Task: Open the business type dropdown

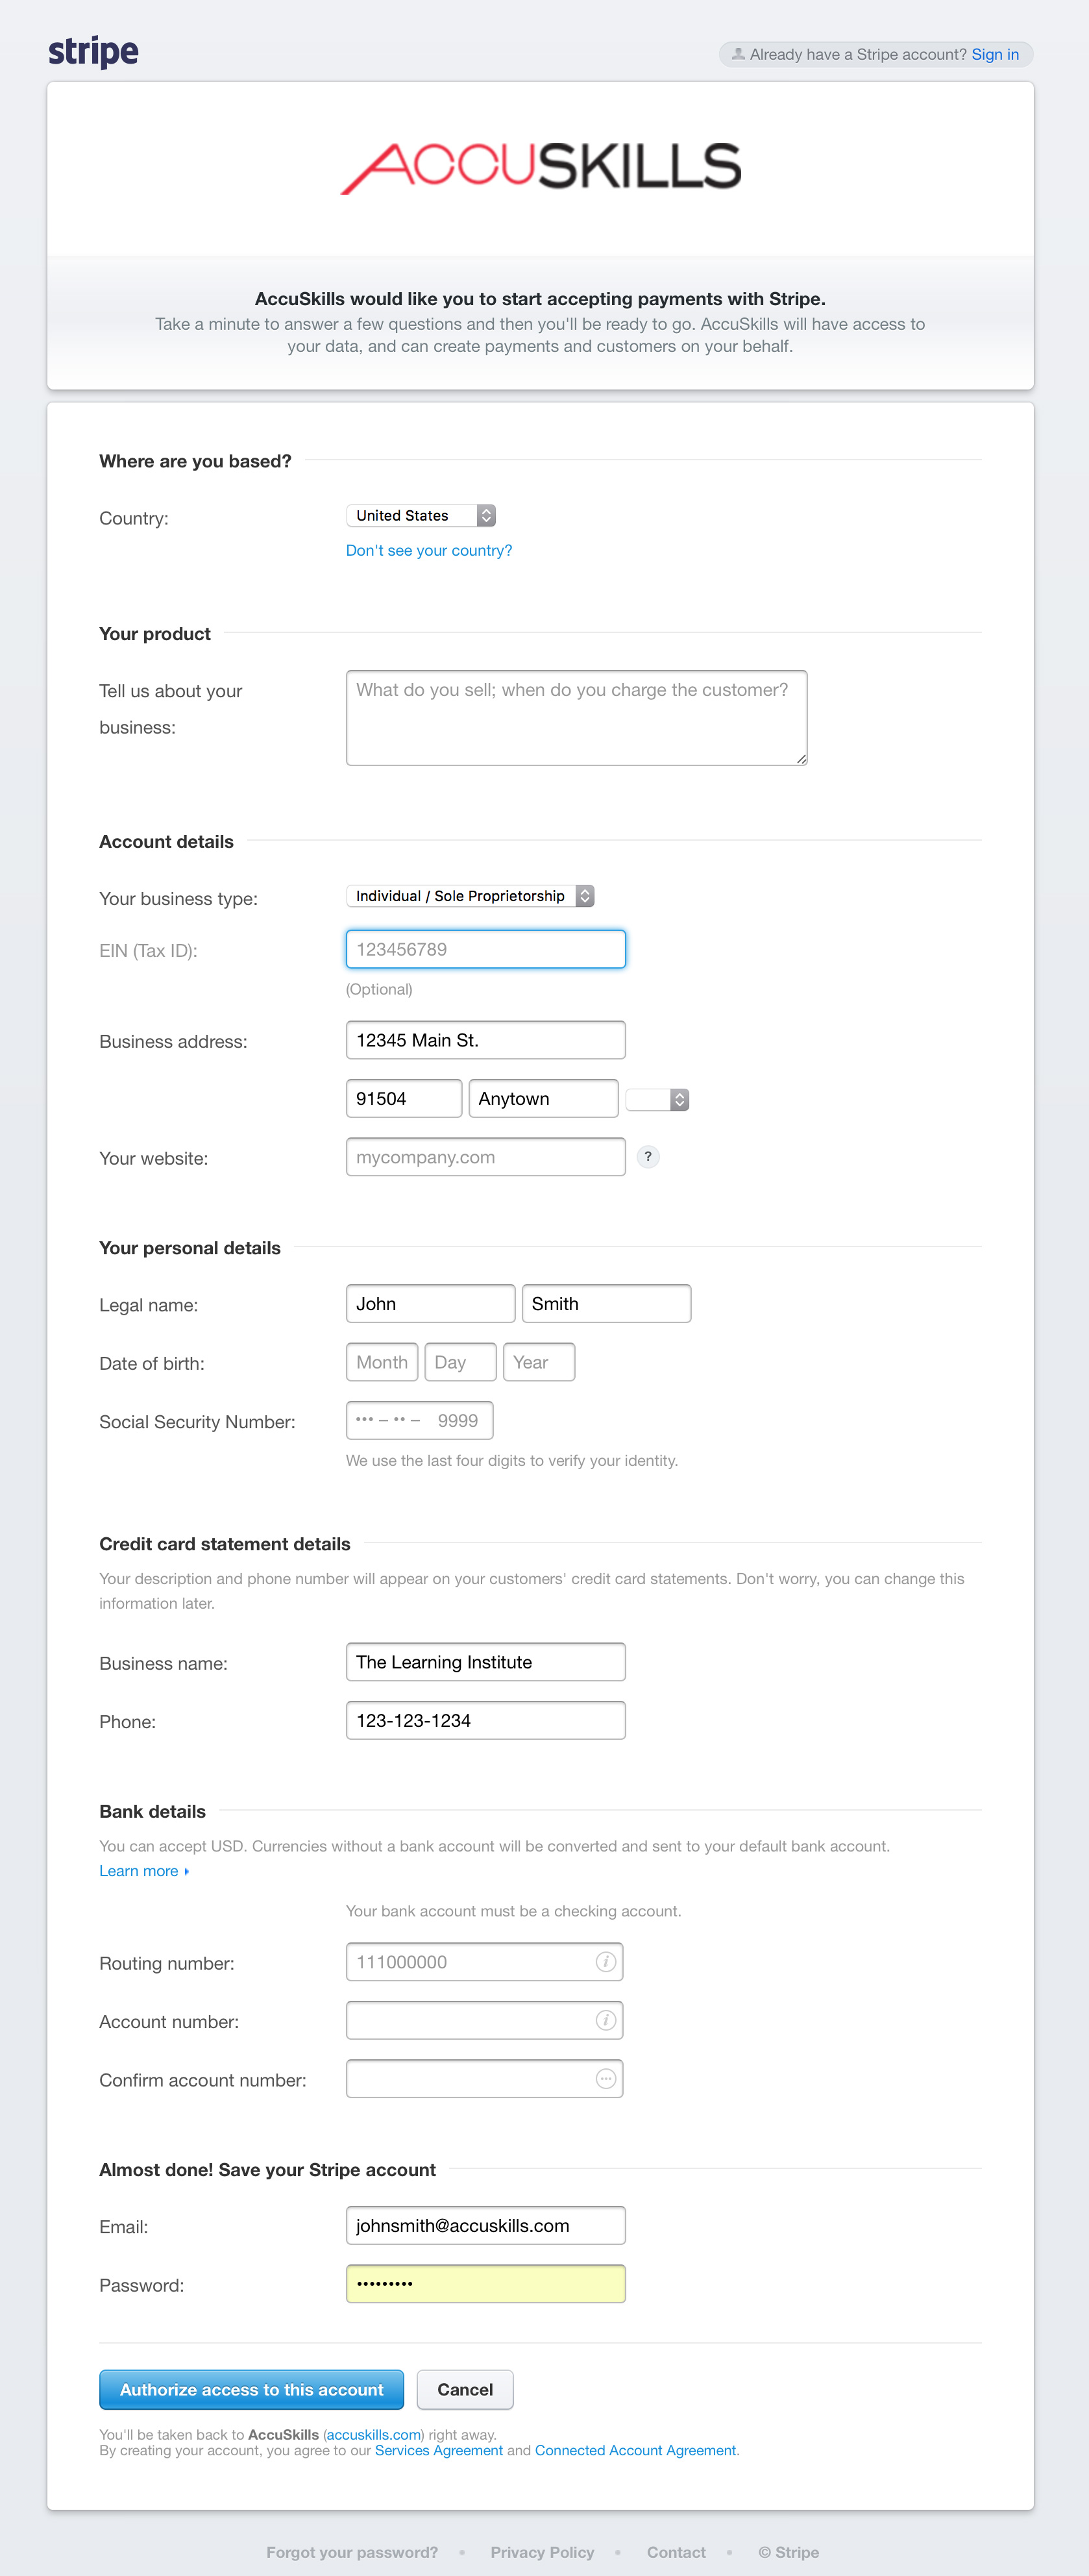Action: pyautogui.click(x=470, y=896)
